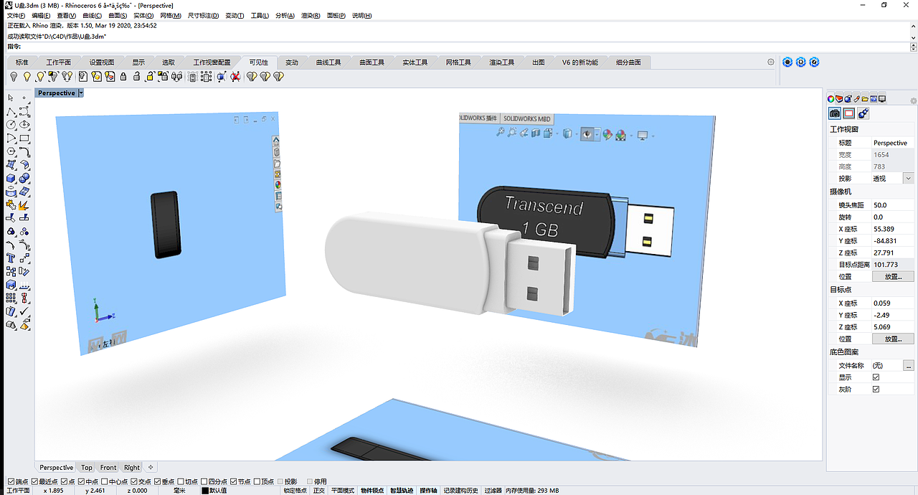
Task: Click the blue spheres icon beside frame icon
Action: 863,113
